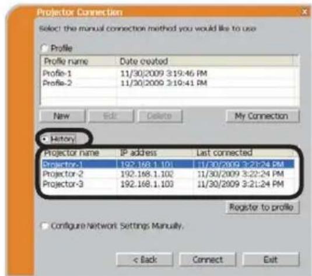Select Projector-3 in history list

[x=63, y=184]
